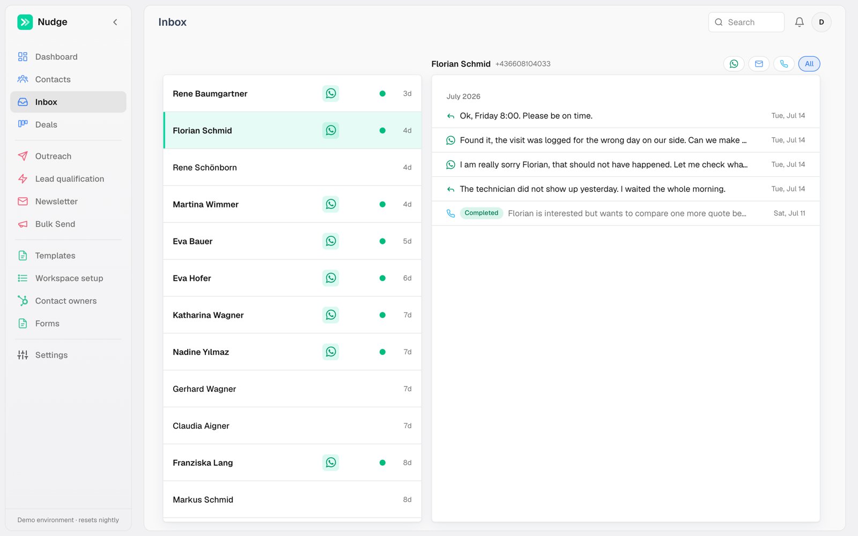Filter thread by email messages
This screenshot has height=536, width=858.
759,64
